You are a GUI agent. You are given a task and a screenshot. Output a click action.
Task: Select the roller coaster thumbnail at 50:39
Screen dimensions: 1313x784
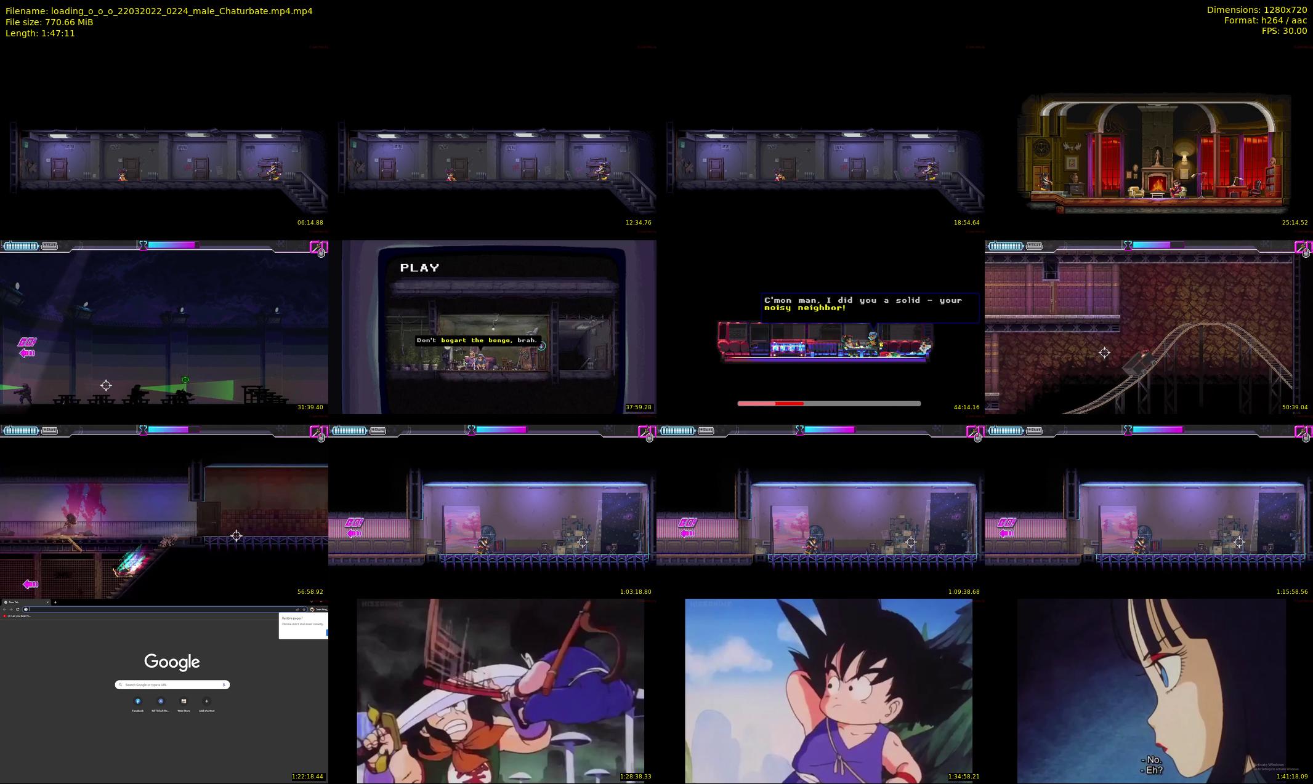click(x=1149, y=326)
